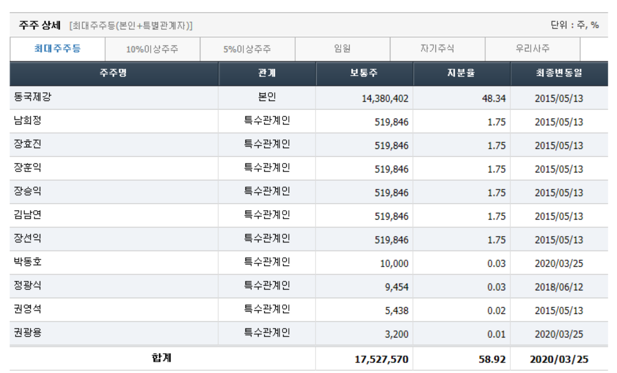Open the 10%이상주주 tab

coord(152,49)
